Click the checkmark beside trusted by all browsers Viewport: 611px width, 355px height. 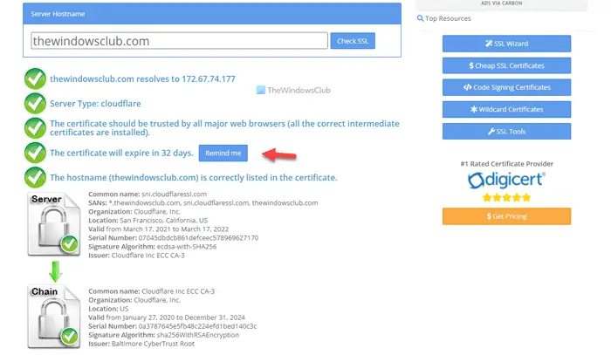pyautogui.click(x=35, y=128)
